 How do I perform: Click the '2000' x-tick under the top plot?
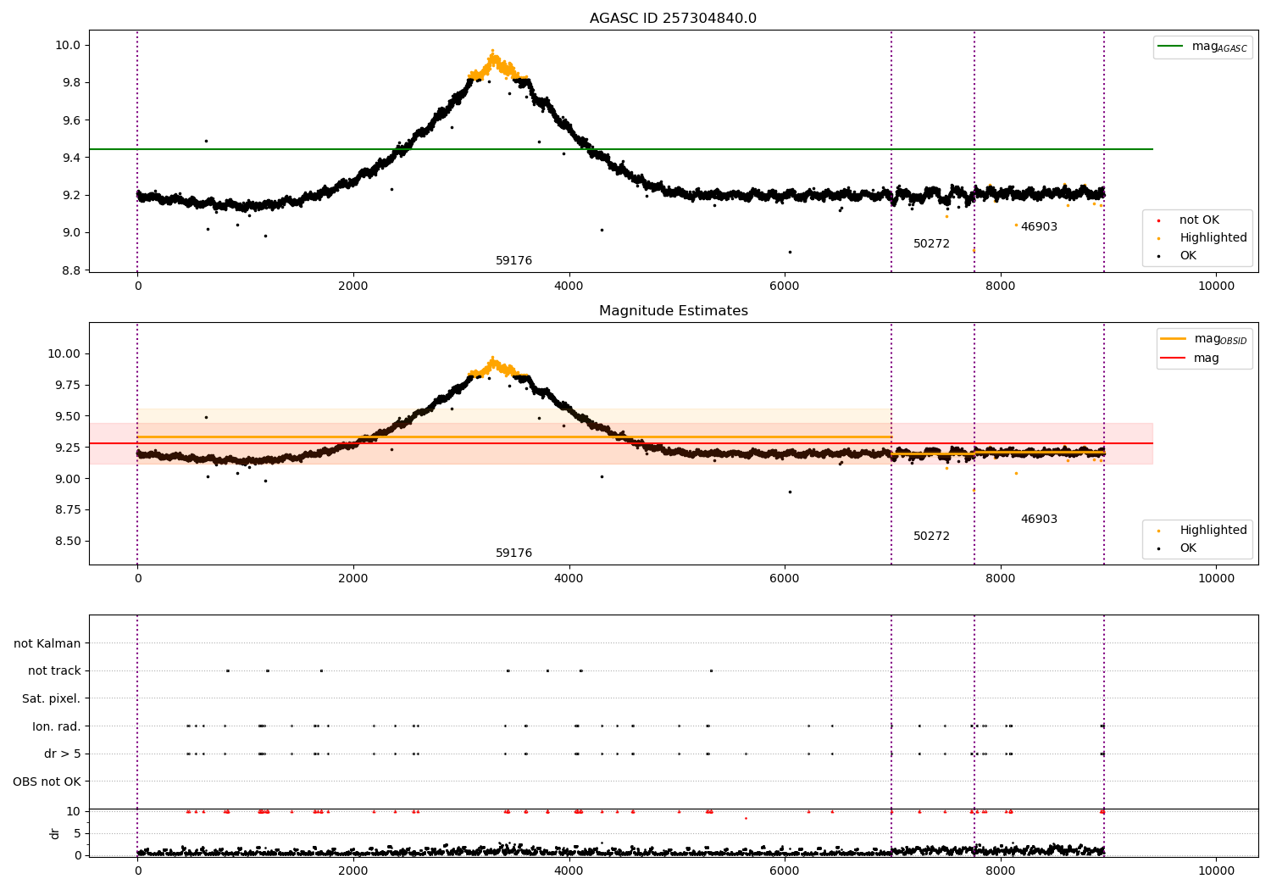[353, 286]
